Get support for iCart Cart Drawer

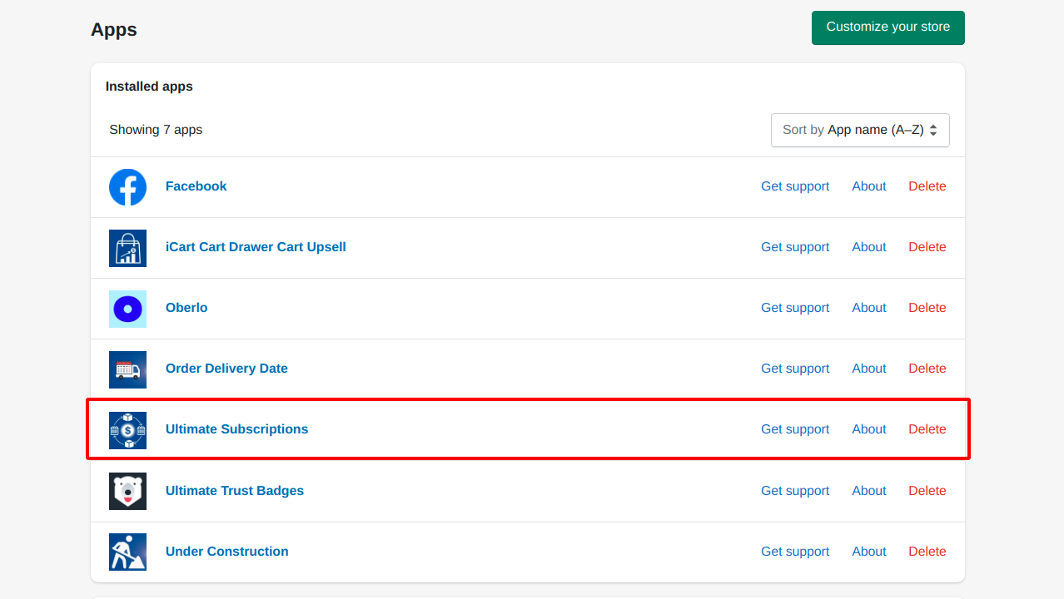pos(795,247)
